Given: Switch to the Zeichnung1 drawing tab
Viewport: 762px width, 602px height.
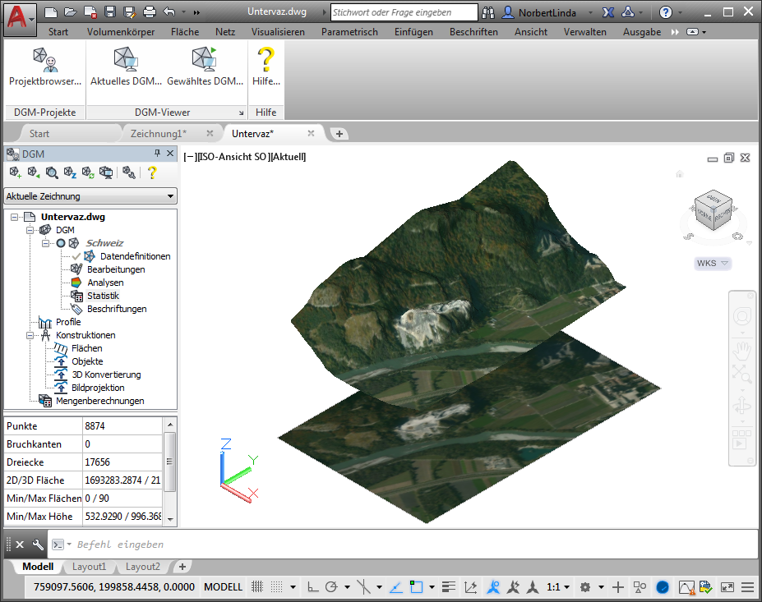Looking at the screenshot, I should (158, 133).
